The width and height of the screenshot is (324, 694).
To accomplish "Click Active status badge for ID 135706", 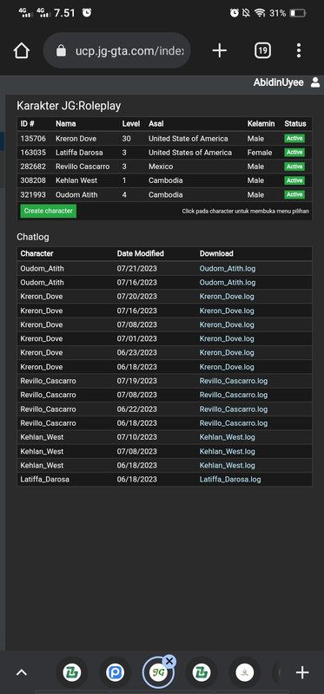I will click(294, 139).
